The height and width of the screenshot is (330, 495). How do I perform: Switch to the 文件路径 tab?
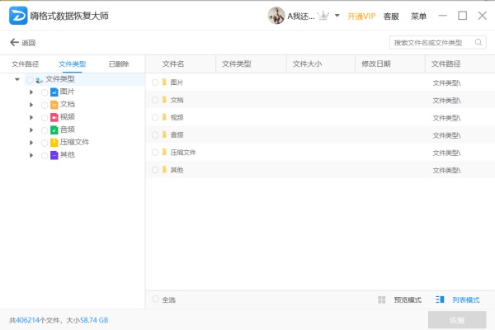pos(26,64)
